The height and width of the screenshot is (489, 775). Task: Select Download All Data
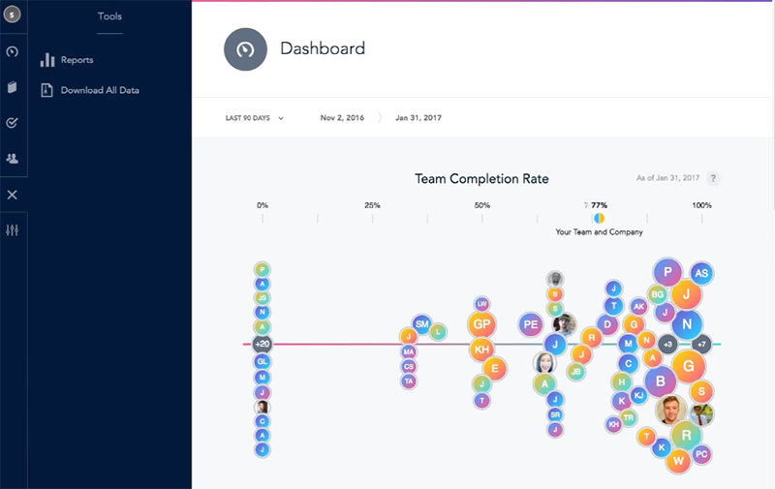(100, 90)
